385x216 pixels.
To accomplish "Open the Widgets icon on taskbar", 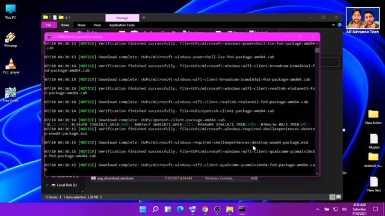I will [168, 209].
